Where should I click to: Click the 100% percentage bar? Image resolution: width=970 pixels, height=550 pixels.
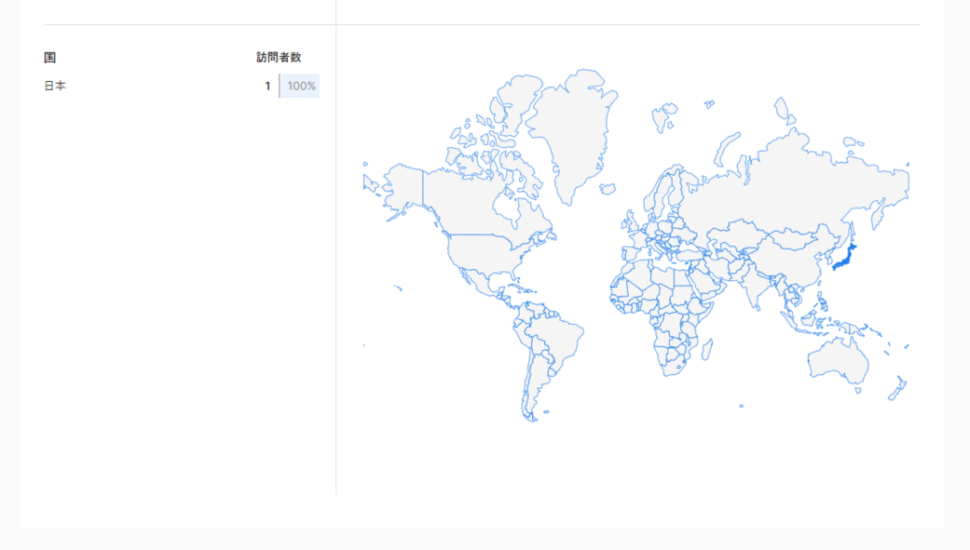(x=299, y=86)
